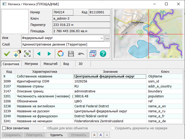This screenshot has width=185, height=139.
Task: Undo with the curved gray arrow
Action: 81,54
